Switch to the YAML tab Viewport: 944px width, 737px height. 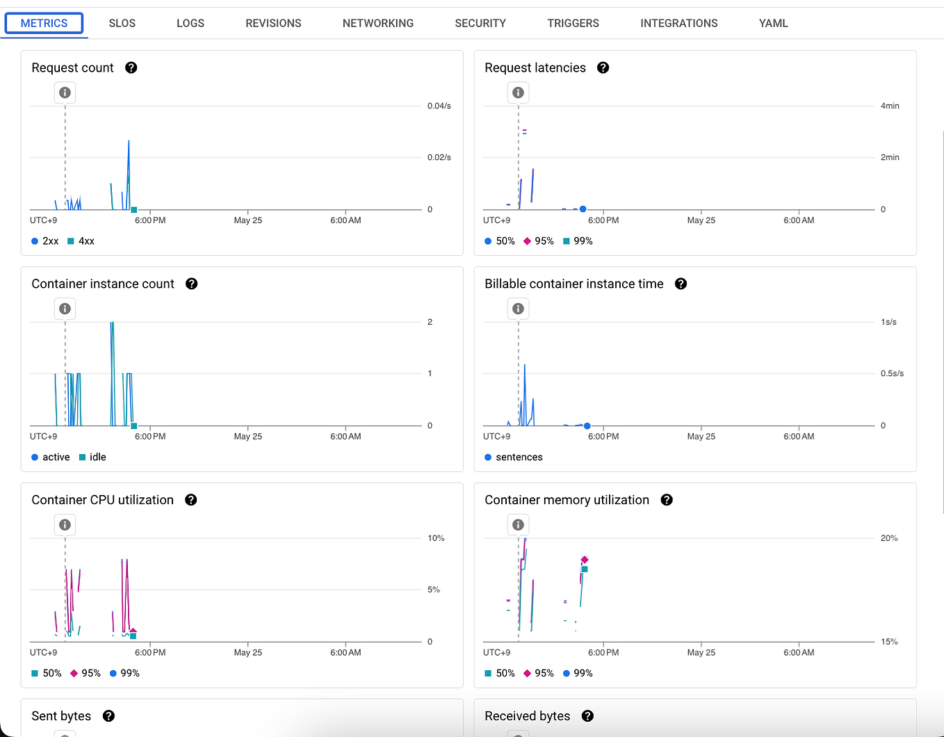(x=773, y=23)
